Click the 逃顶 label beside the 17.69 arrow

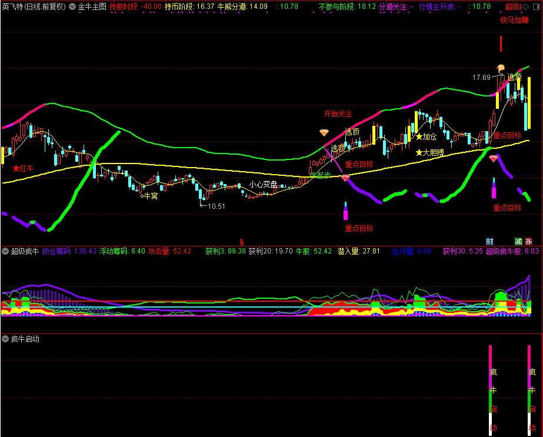pos(514,77)
